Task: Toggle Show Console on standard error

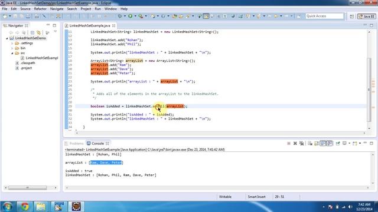Action: tap(330, 144)
